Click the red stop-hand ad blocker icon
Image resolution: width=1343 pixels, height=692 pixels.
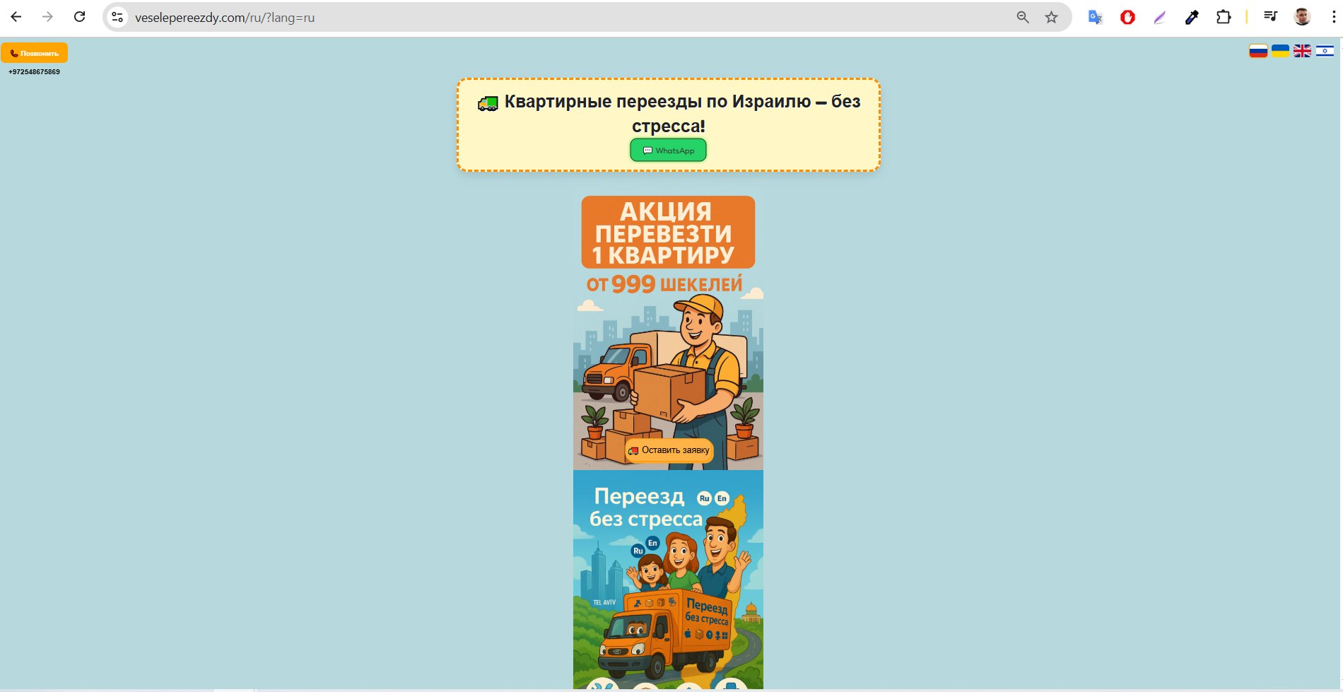coord(1127,17)
